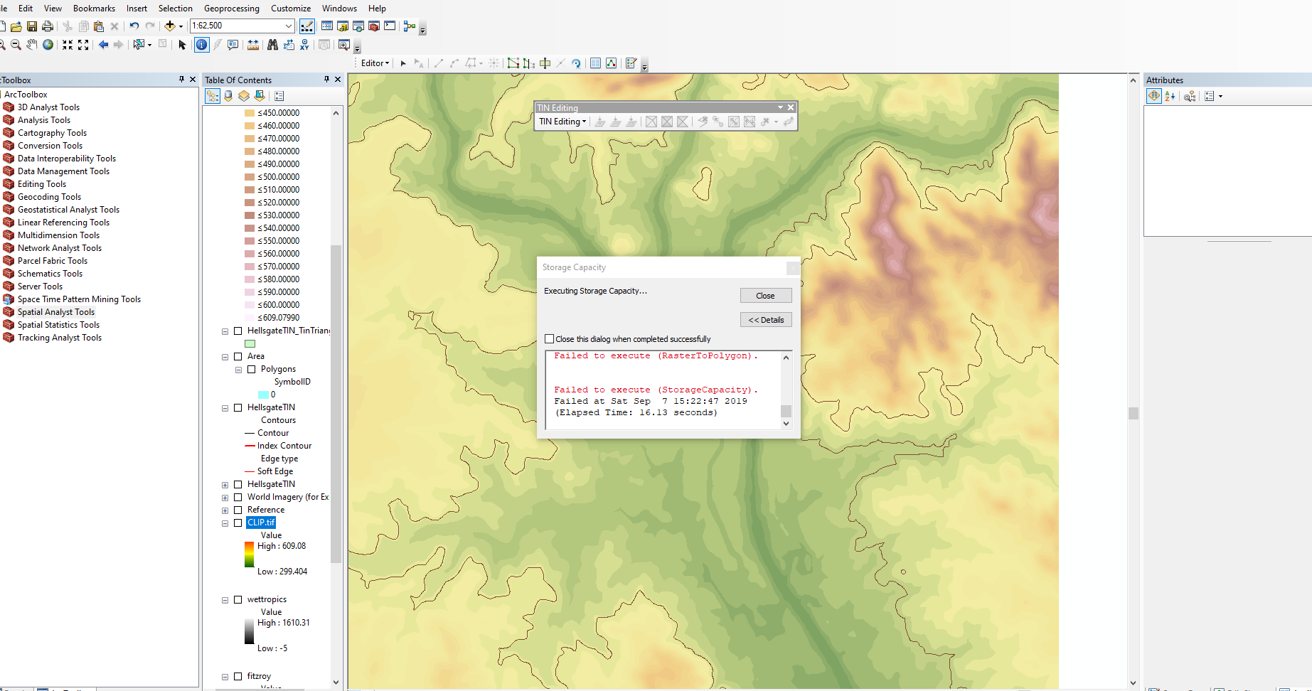This screenshot has width=1312, height=691.
Task: Open the map scale dropdown
Action: (289, 26)
